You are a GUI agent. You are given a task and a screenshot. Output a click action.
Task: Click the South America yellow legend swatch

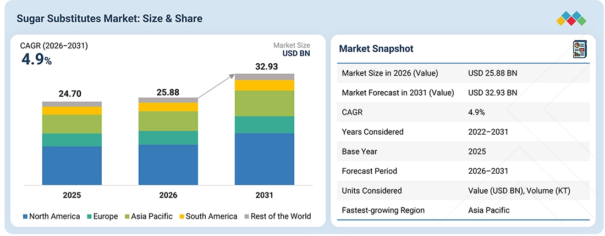[x=182, y=217]
